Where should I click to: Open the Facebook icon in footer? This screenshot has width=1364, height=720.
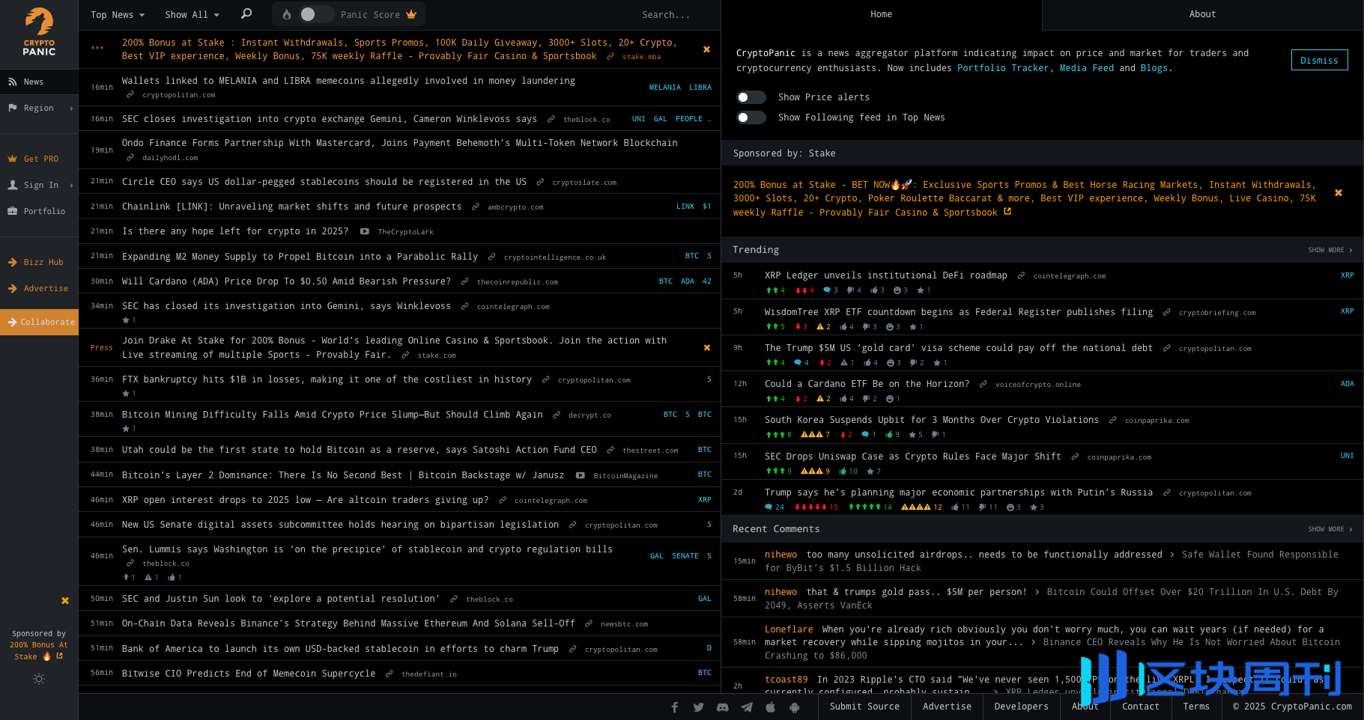(675, 707)
